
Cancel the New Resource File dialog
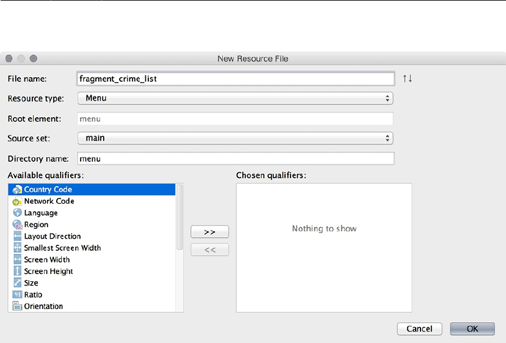point(419,329)
